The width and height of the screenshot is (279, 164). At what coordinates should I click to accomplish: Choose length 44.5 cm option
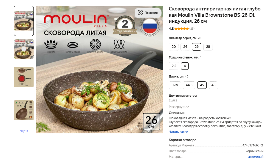click(x=189, y=85)
